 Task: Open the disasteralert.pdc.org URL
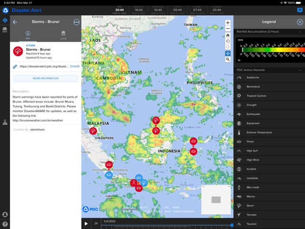pos(44,67)
